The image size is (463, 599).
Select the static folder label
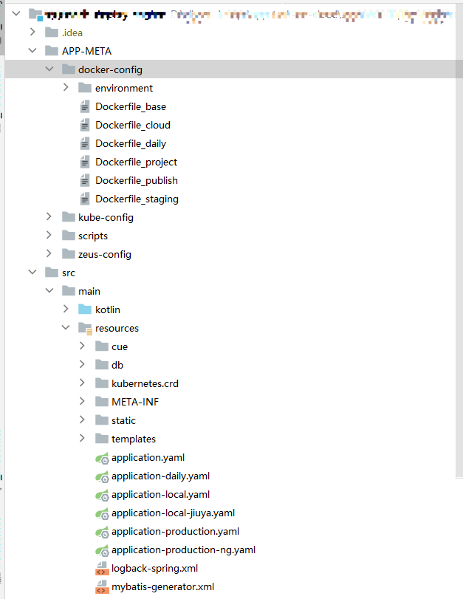(123, 420)
